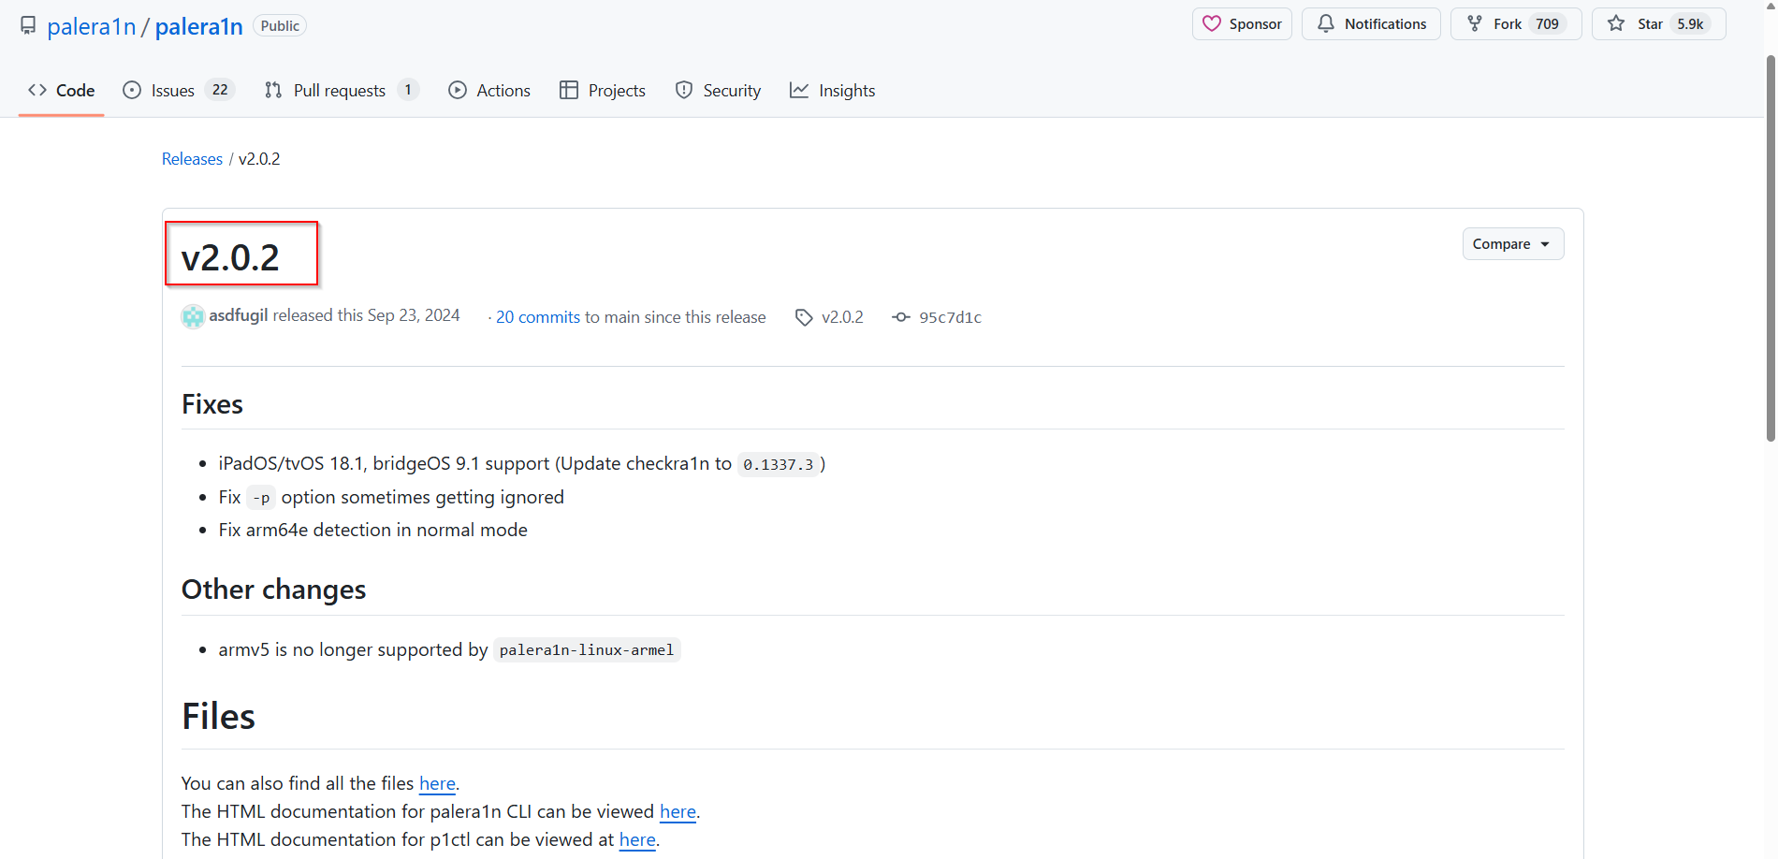
Task: Click the Public visibility badge
Action: (x=280, y=25)
